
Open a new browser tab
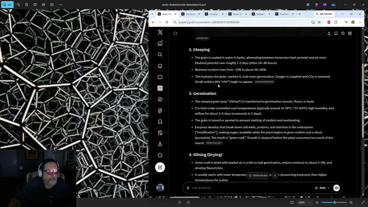pyautogui.click(x=300, y=14)
